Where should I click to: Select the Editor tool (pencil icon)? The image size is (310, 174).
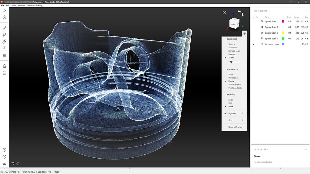(4, 27)
